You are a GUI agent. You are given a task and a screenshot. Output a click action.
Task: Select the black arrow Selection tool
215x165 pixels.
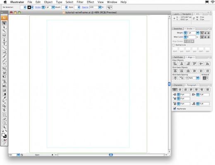(4, 23)
